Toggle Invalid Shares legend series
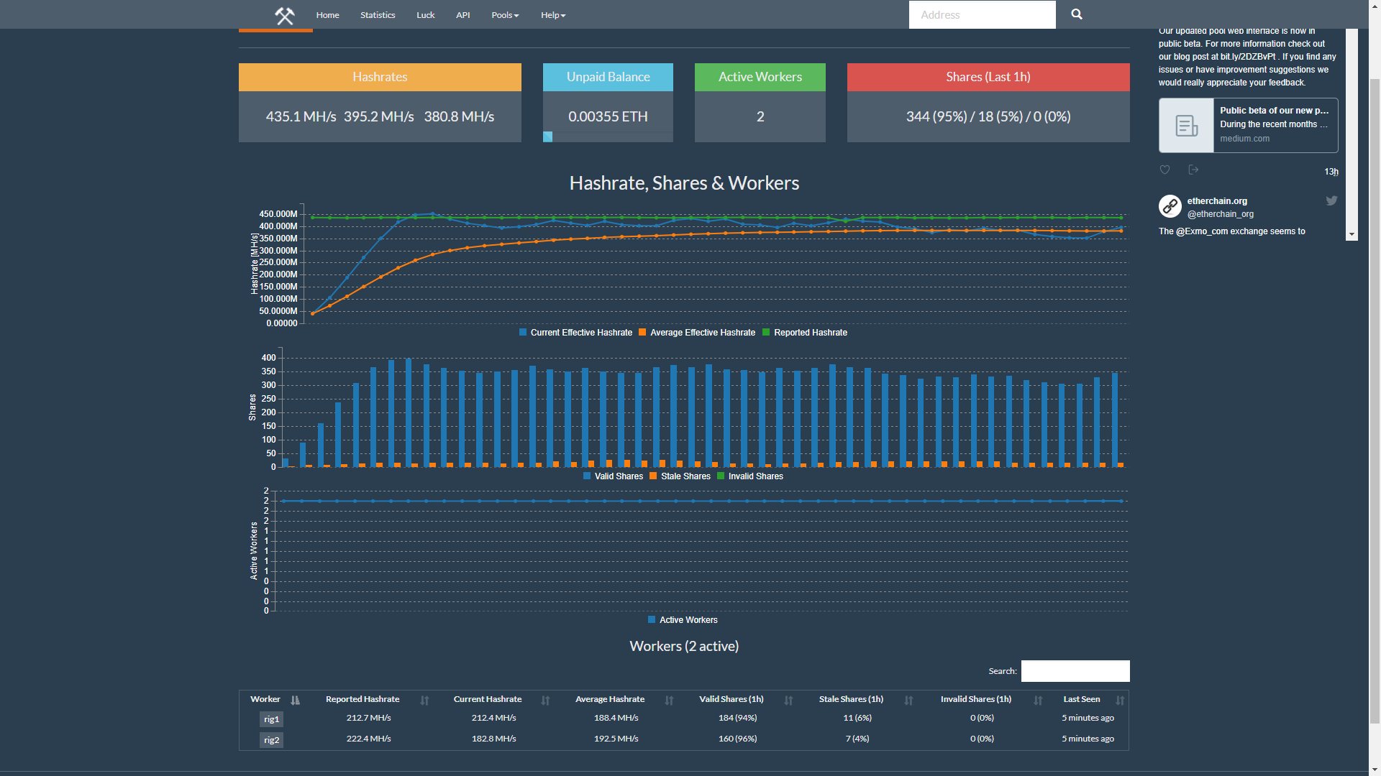 pyautogui.click(x=750, y=476)
